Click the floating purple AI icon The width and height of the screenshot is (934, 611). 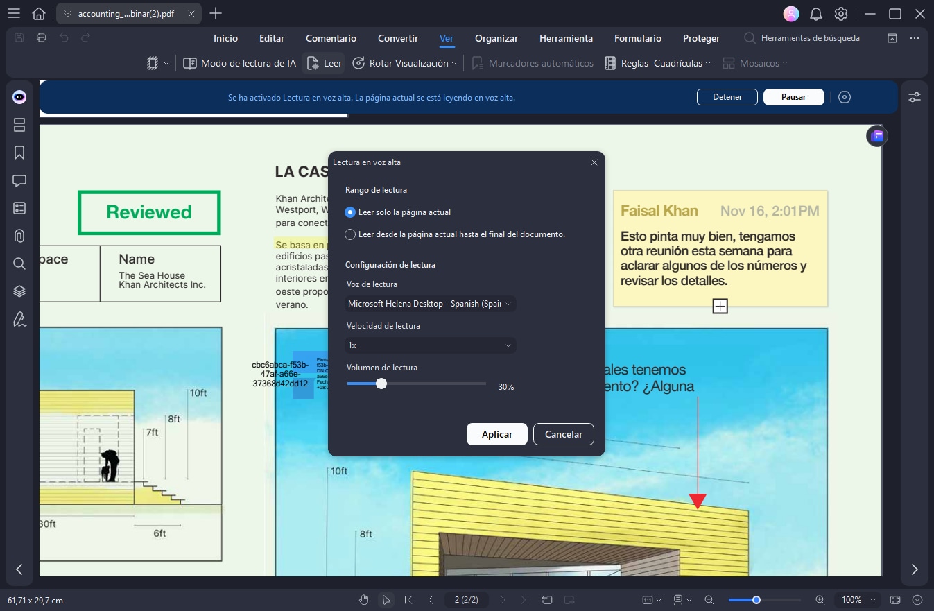(x=877, y=136)
